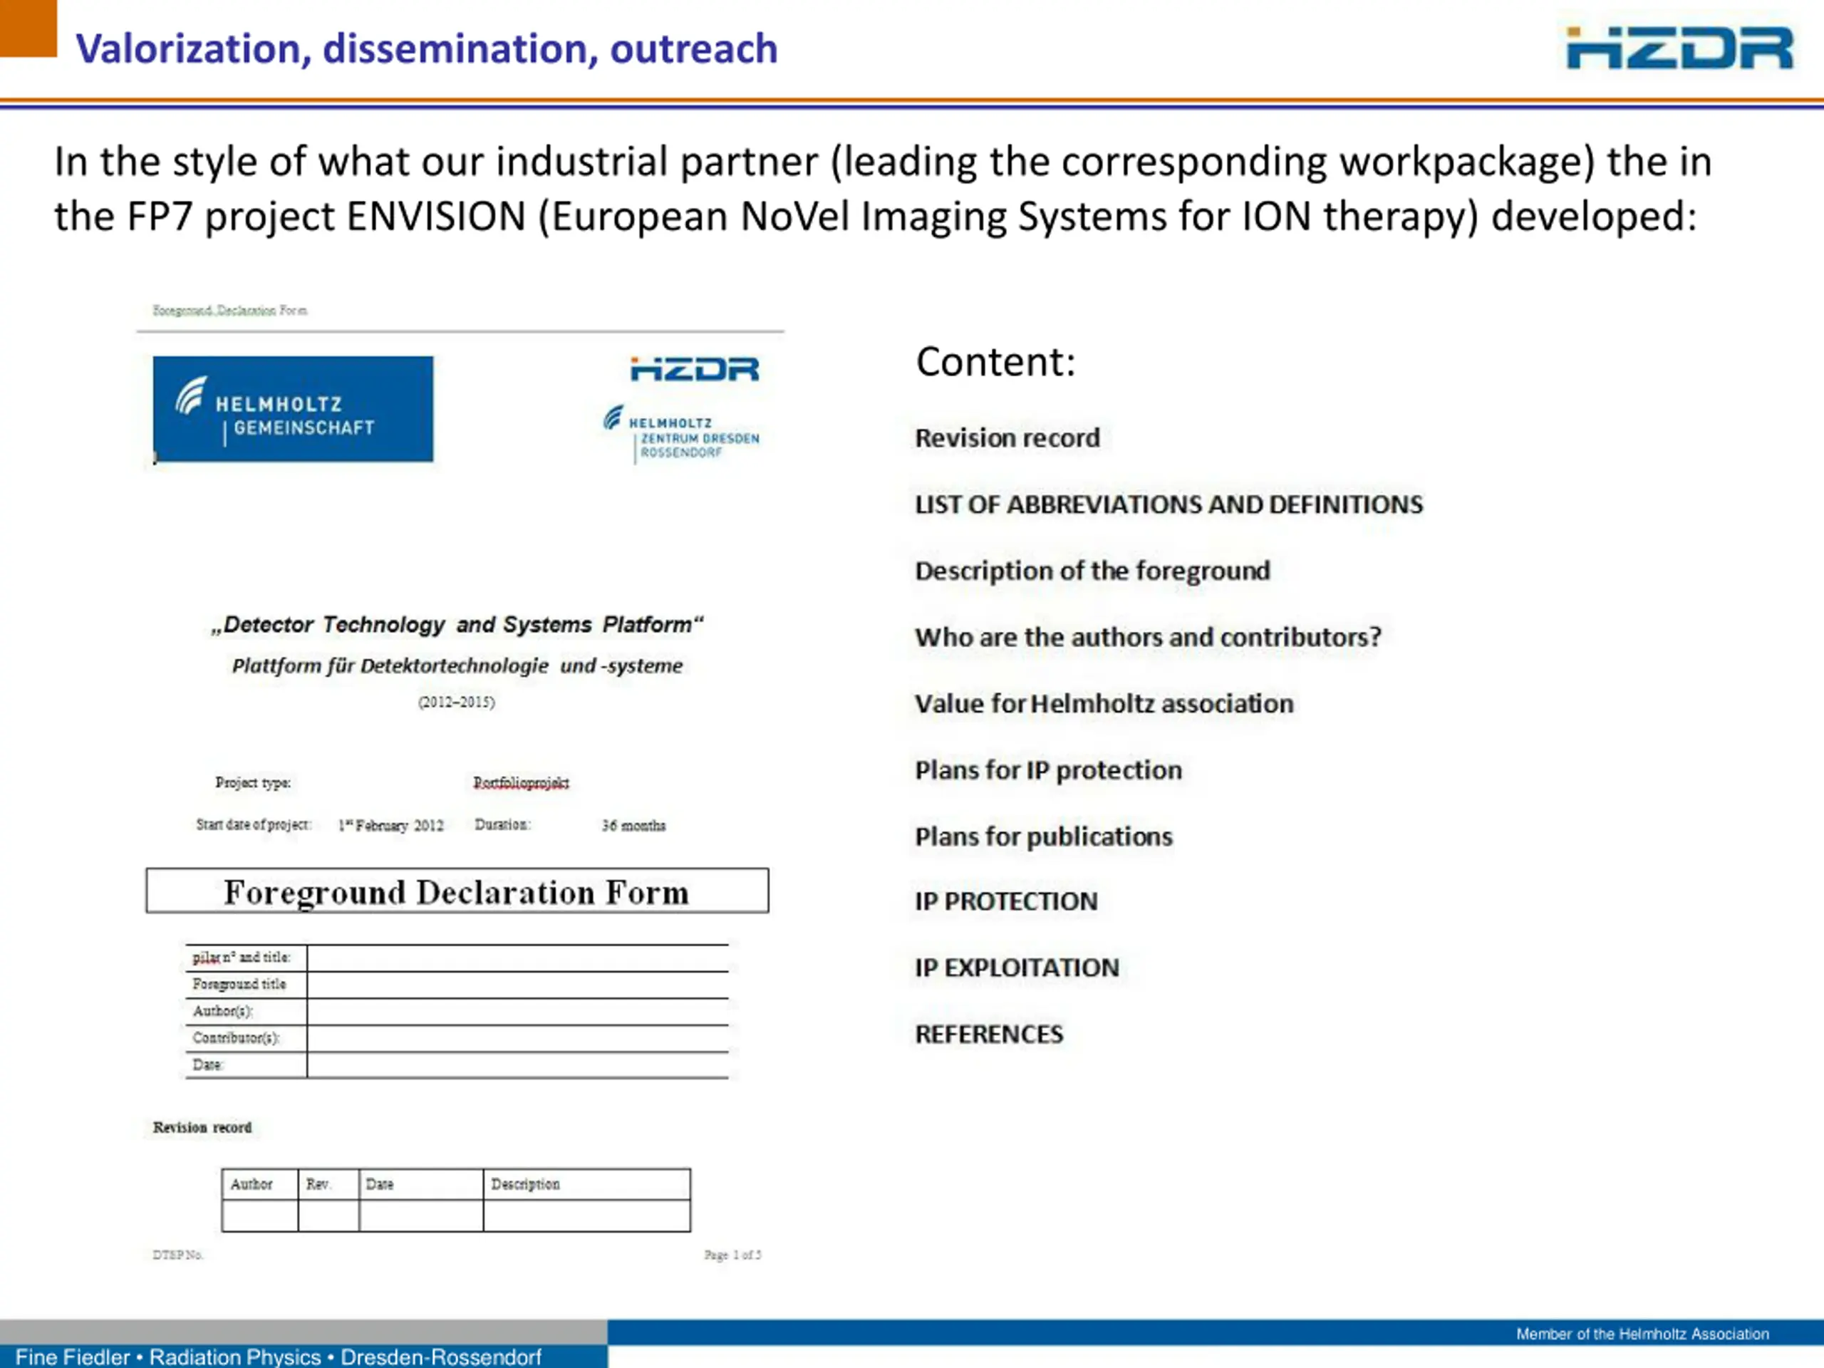Select the Helmholtz Gemeinschaft blue logo
The height and width of the screenshot is (1368, 1824).
(x=293, y=409)
